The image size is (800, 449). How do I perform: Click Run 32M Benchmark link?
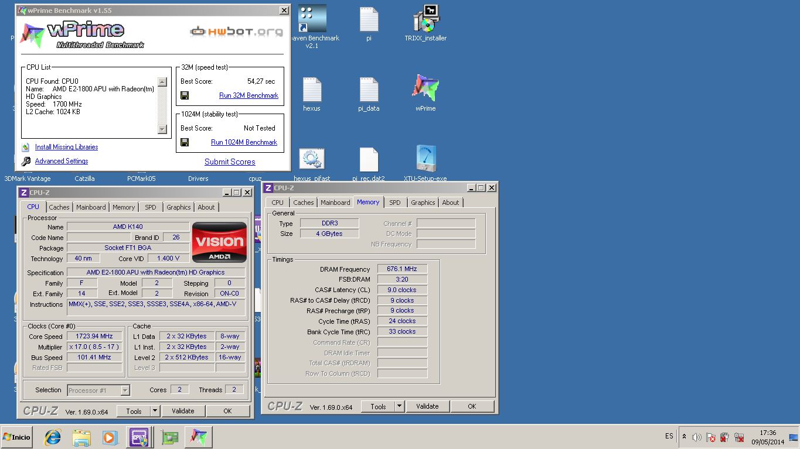pos(248,95)
